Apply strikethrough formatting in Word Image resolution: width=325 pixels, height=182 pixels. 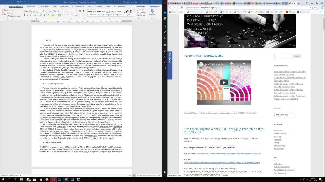pyautogui.click(x=35, y=15)
